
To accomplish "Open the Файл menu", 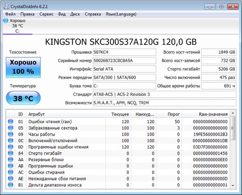I will point(10,14).
